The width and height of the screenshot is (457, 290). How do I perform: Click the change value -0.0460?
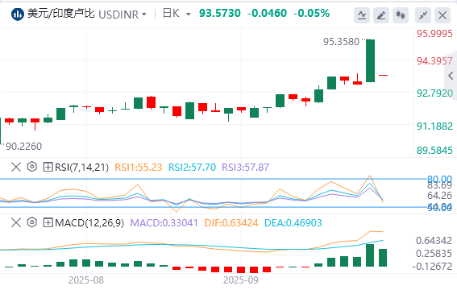[267, 14]
